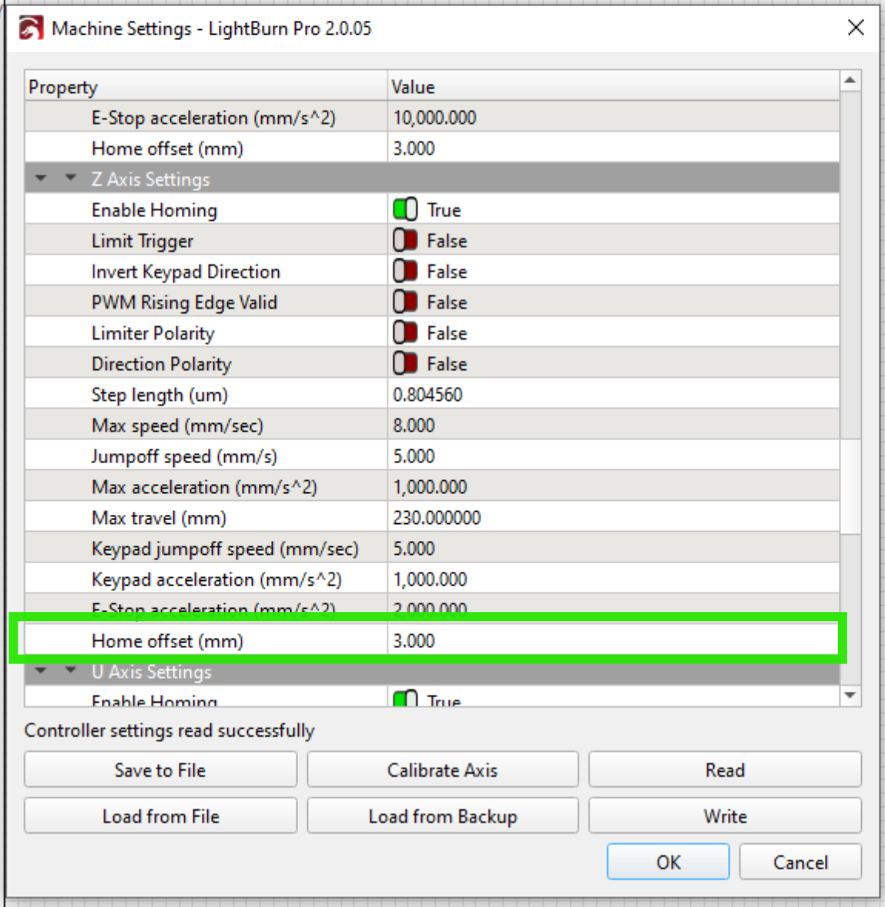Edit the Z axis Max travel value field

click(612, 518)
